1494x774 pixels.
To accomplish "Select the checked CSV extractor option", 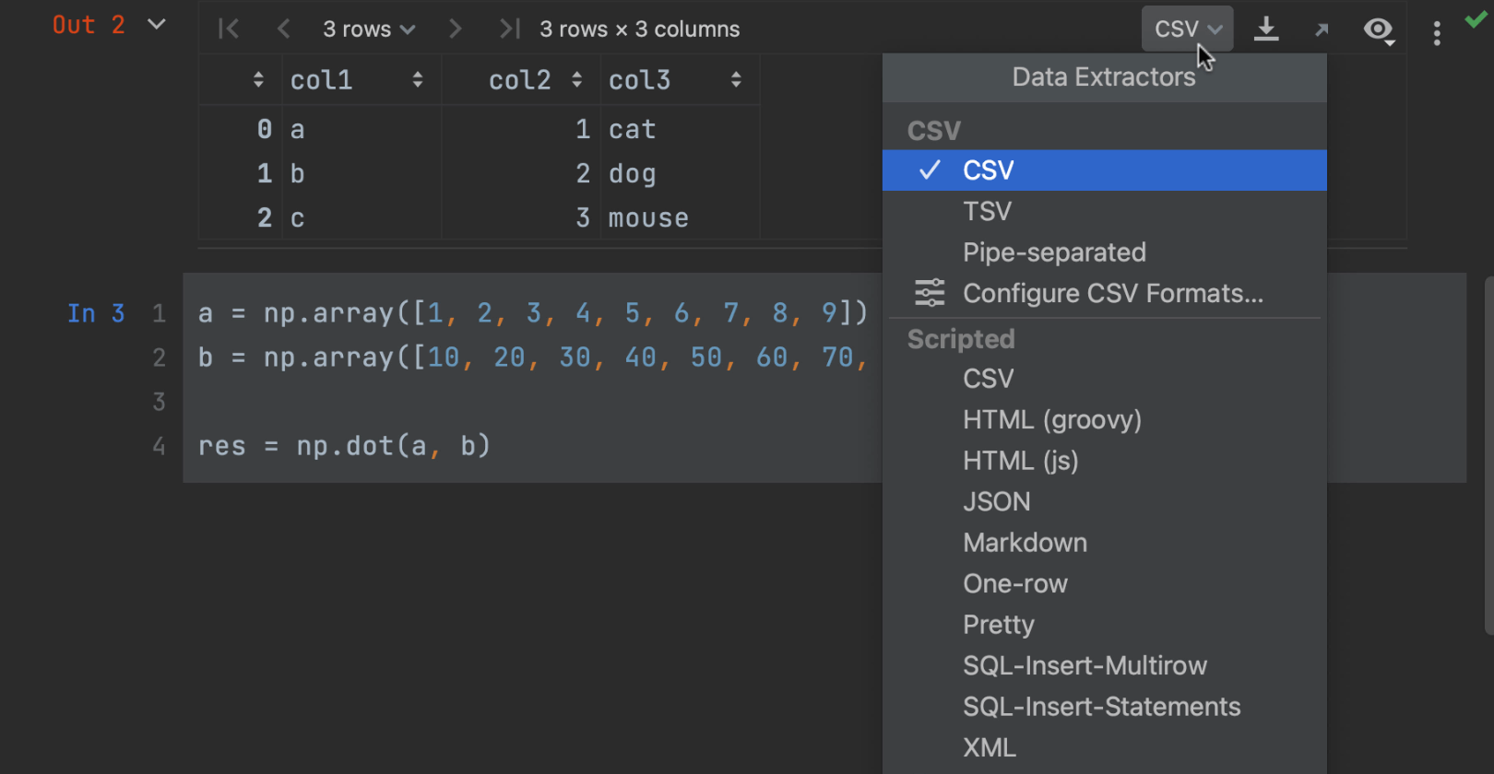I will tap(988, 170).
